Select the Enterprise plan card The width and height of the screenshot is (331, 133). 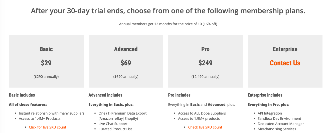tap(285, 61)
